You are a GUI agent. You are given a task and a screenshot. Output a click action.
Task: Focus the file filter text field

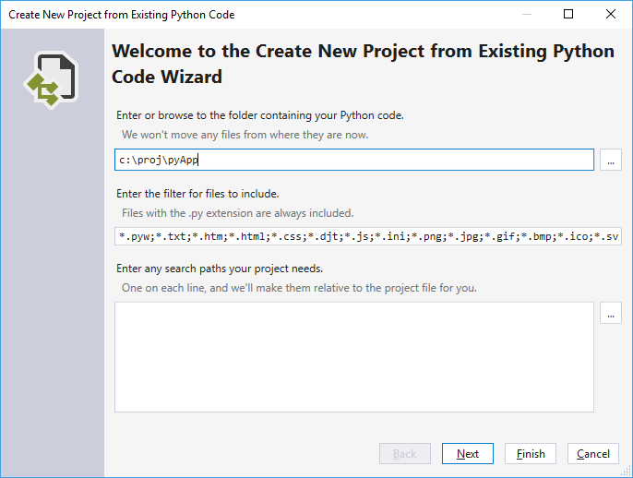[x=367, y=237]
